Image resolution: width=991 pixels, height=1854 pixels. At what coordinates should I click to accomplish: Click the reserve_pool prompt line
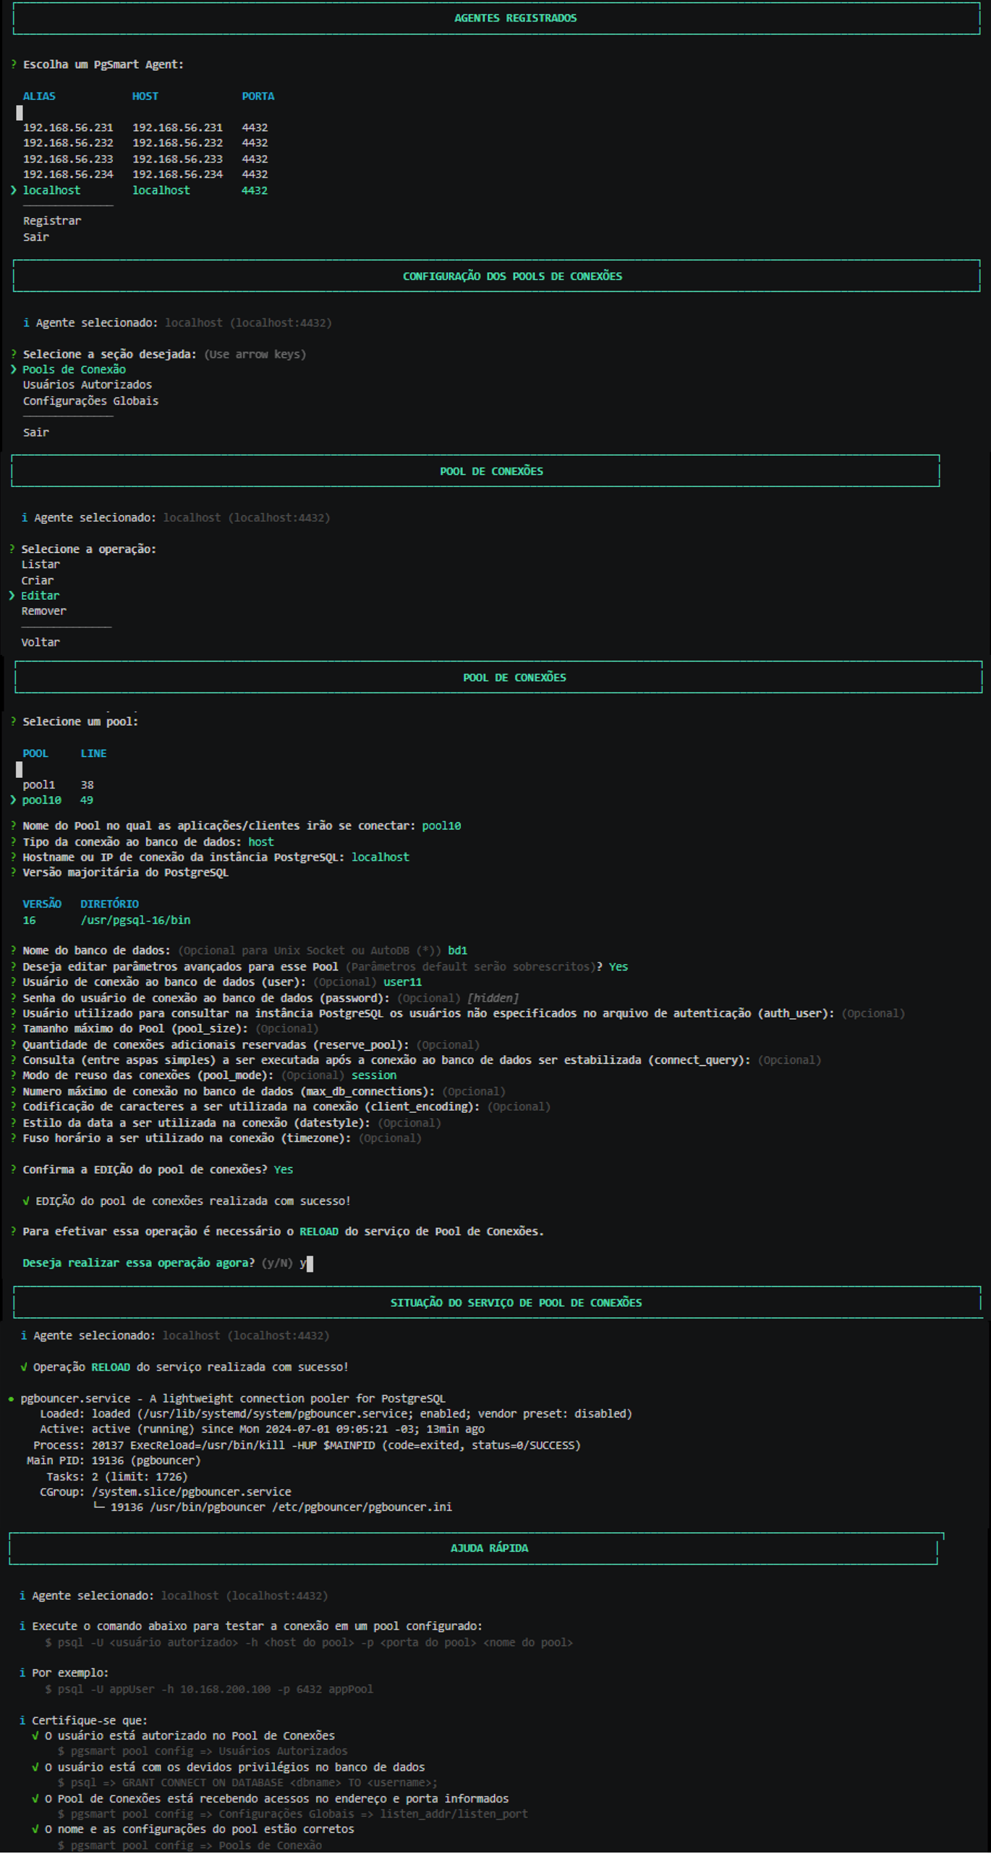(x=244, y=1045)
